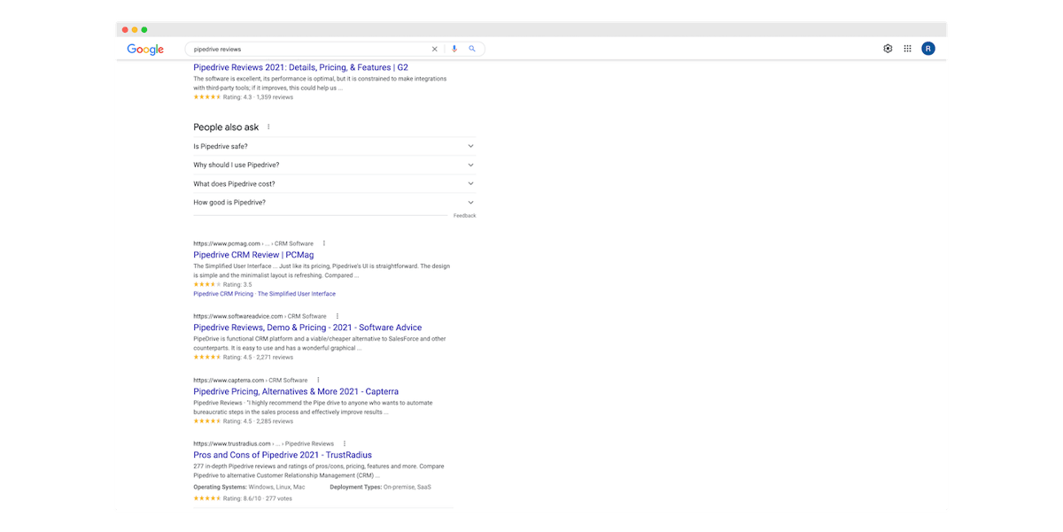Open Pipedrive Reviews 2021 G2 result

[x=300, y=67]
